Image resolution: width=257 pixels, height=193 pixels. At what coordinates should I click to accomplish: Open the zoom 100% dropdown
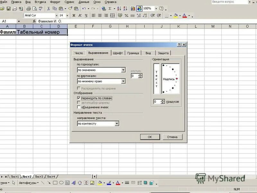(x=156, y=9)
